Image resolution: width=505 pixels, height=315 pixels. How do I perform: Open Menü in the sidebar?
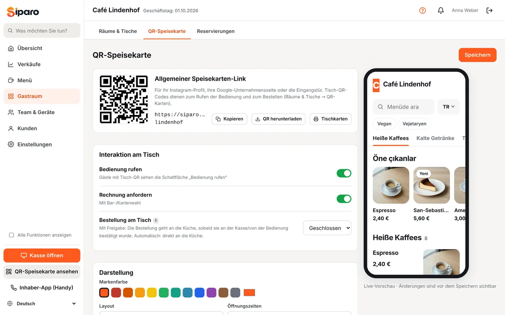pyautogui.click(x=42, y=80)
